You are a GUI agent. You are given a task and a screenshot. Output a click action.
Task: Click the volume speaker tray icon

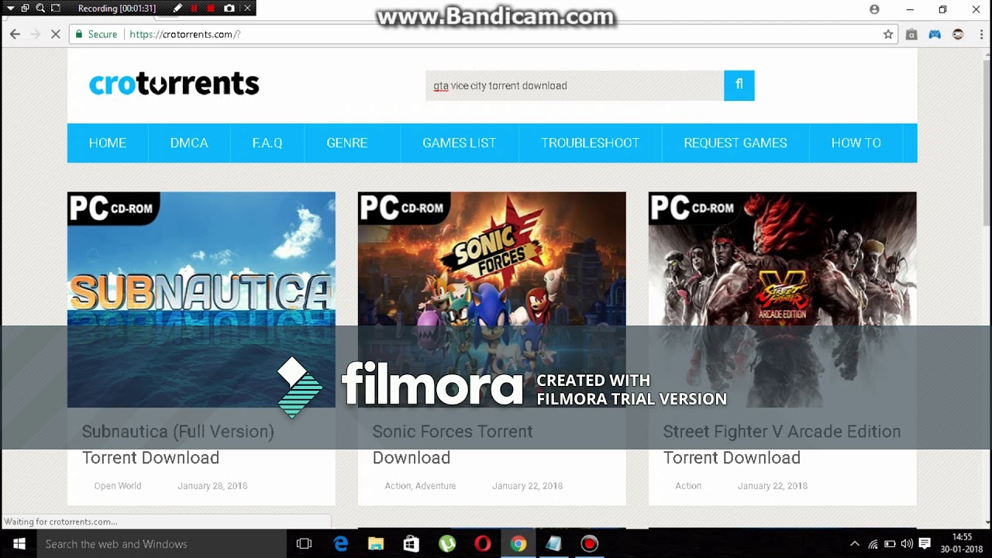click(x=907, y=544)
